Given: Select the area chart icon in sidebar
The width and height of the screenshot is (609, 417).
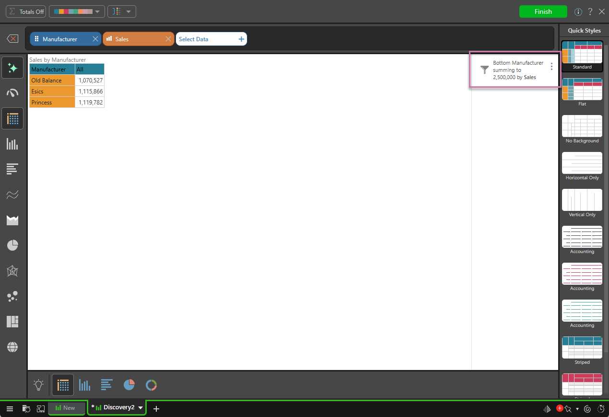Looking at the screenshot, I should pyautogui.click(x=12, y=220).
